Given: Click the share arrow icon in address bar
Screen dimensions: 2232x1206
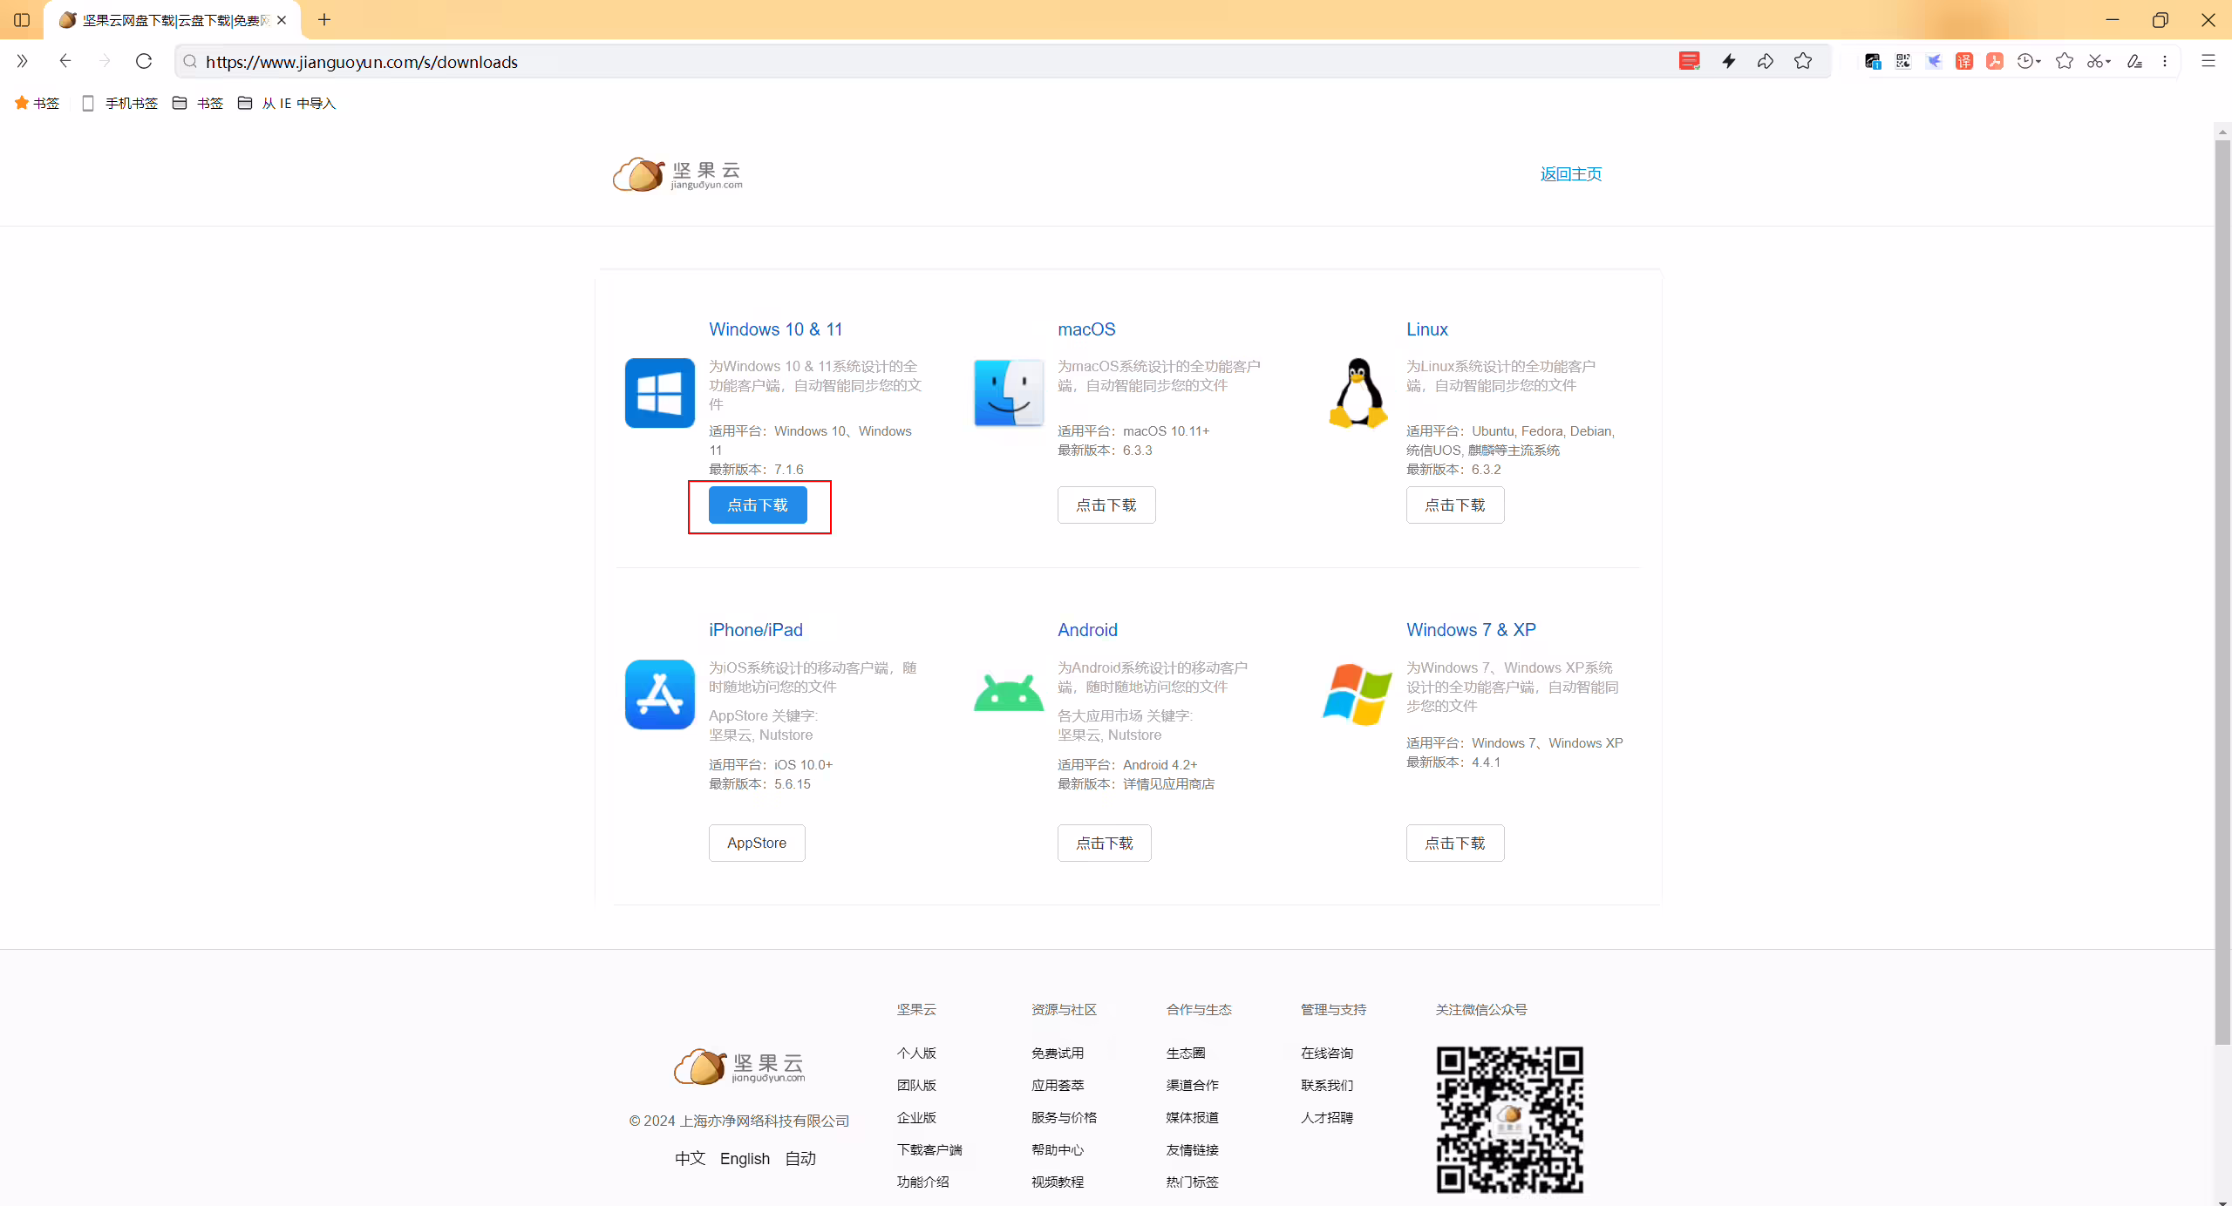Looking at the screenshot, I should point(1766,61).
